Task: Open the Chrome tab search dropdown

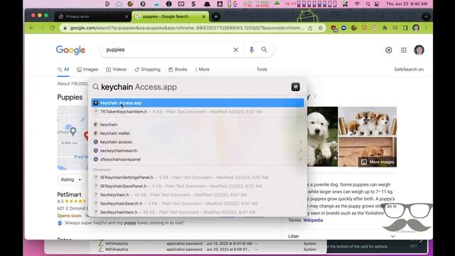Action: [x=426, y=16]
